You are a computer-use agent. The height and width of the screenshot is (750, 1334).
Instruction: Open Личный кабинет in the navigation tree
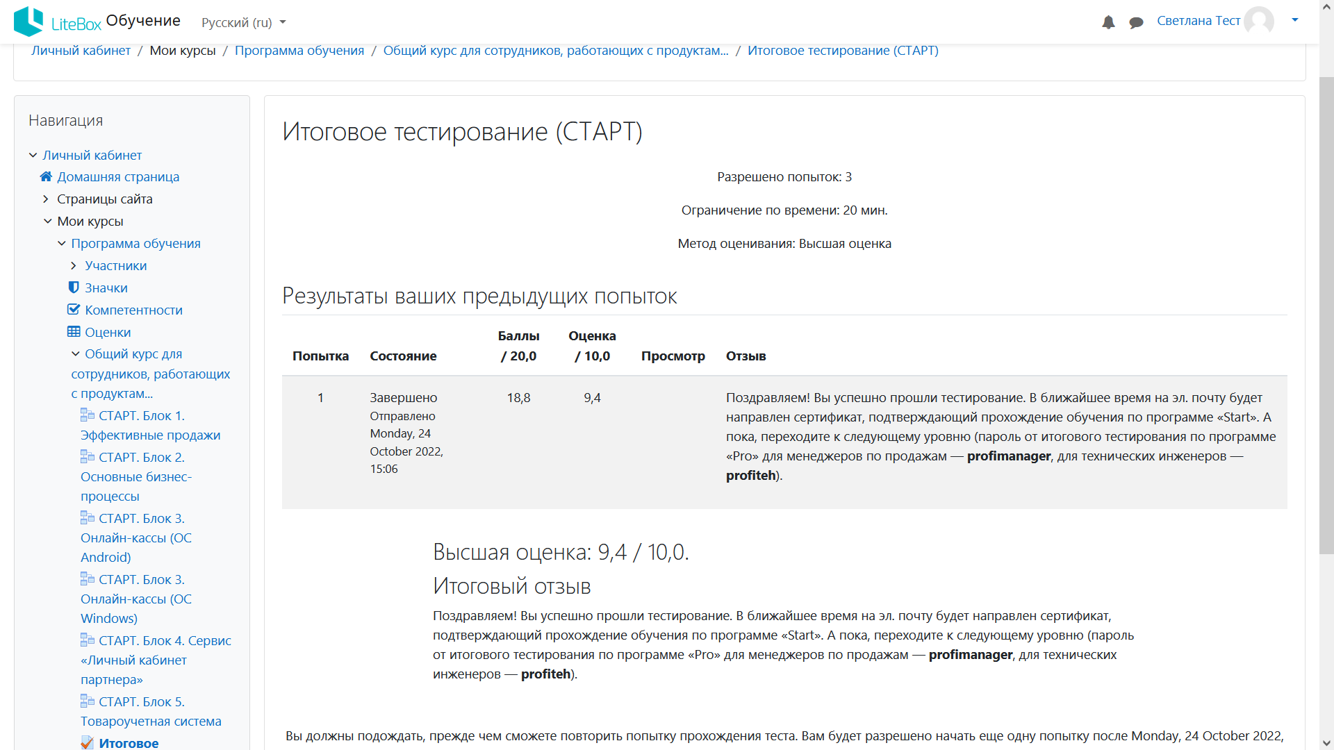92,155
